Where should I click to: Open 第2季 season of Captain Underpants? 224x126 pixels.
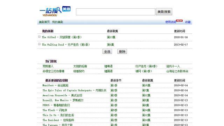click(x=114, y=90)
